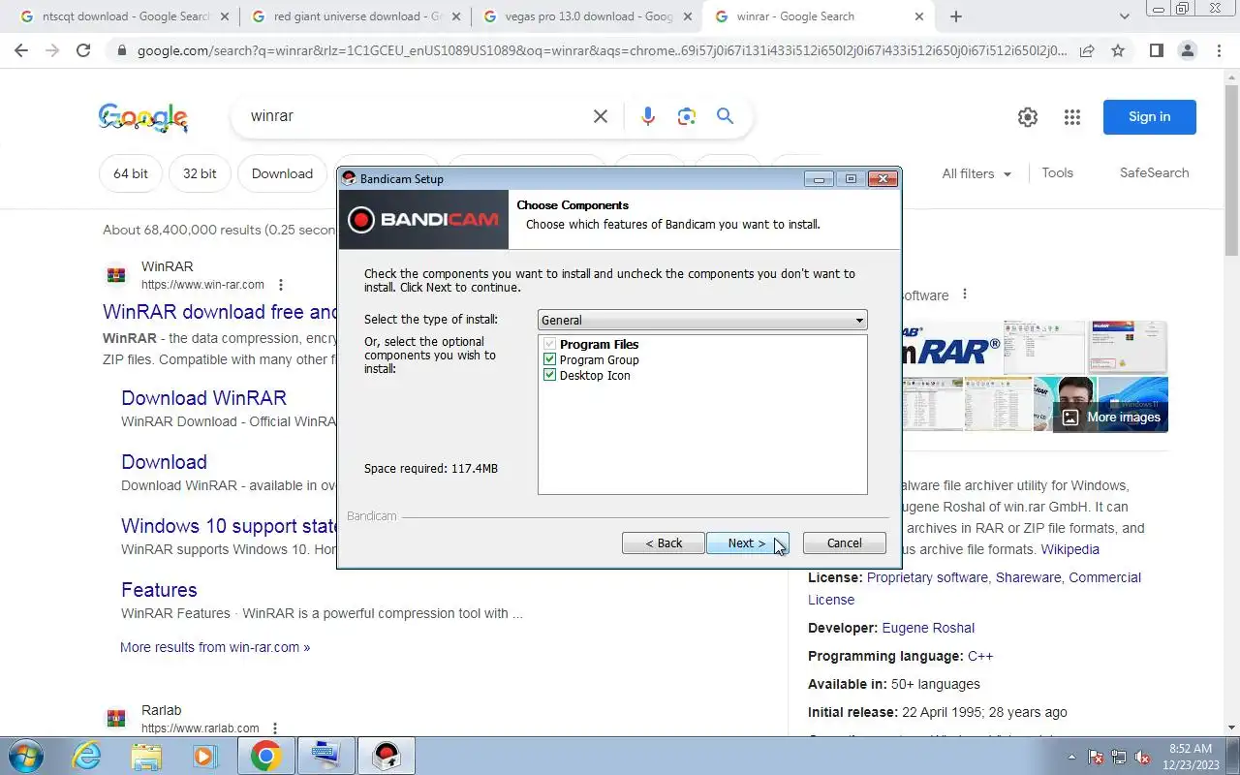The width and height of the screenshot is (1240, 775).
Task: Open Windows Media Player from taskbar
Action: coord(204,756)
